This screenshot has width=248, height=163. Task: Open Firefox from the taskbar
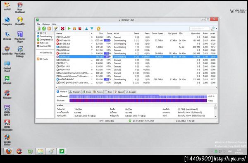pyautogui.click(x=9, y=151)
